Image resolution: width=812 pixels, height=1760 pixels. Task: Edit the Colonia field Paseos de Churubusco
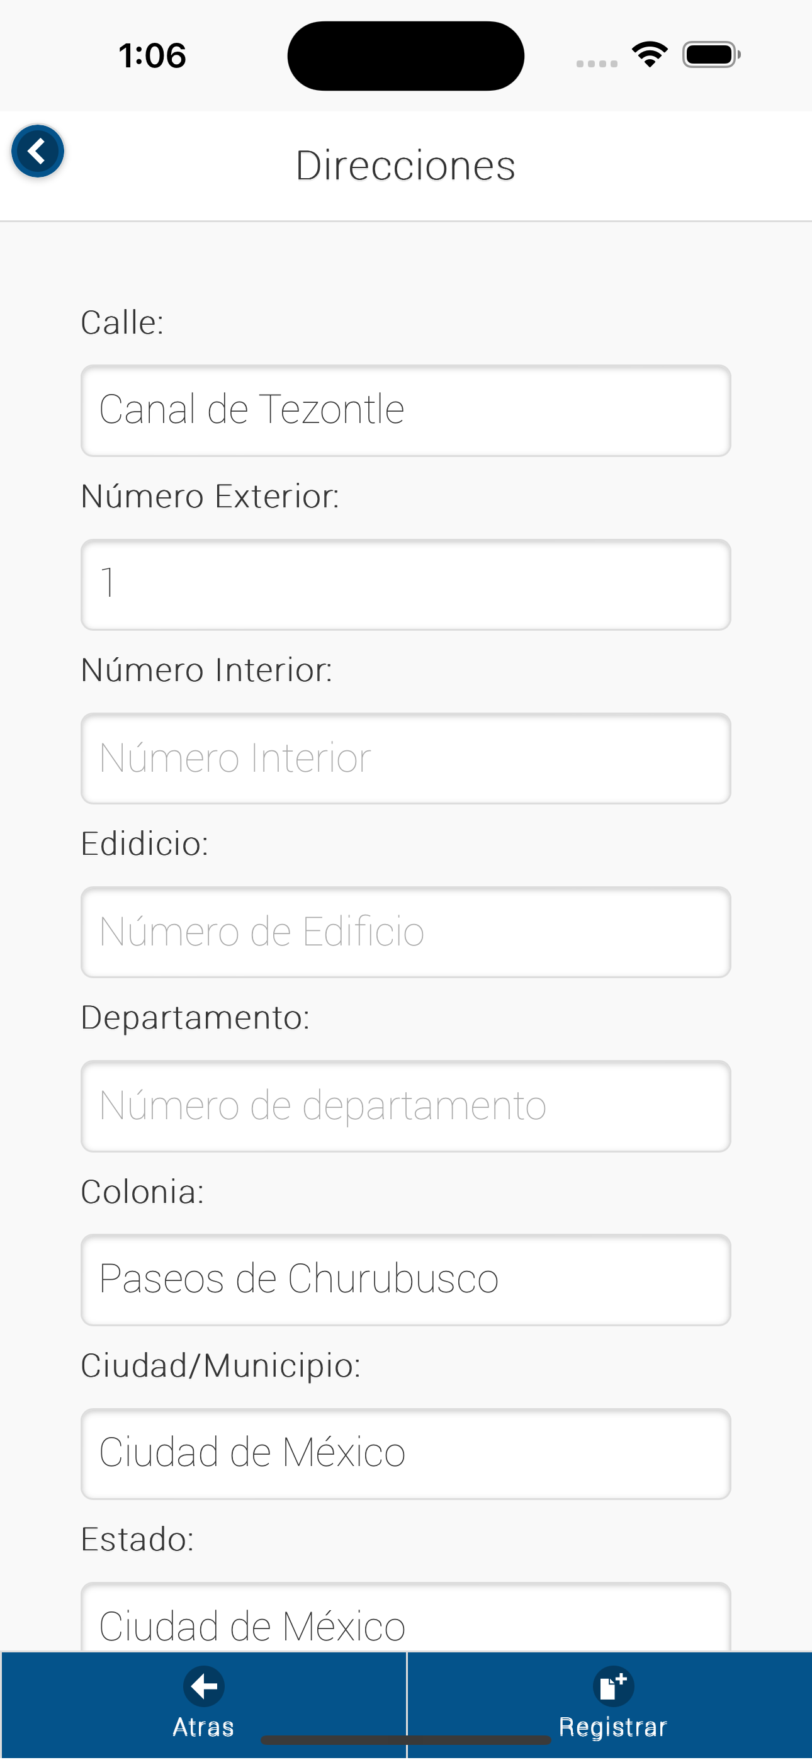coord(406,1280)
